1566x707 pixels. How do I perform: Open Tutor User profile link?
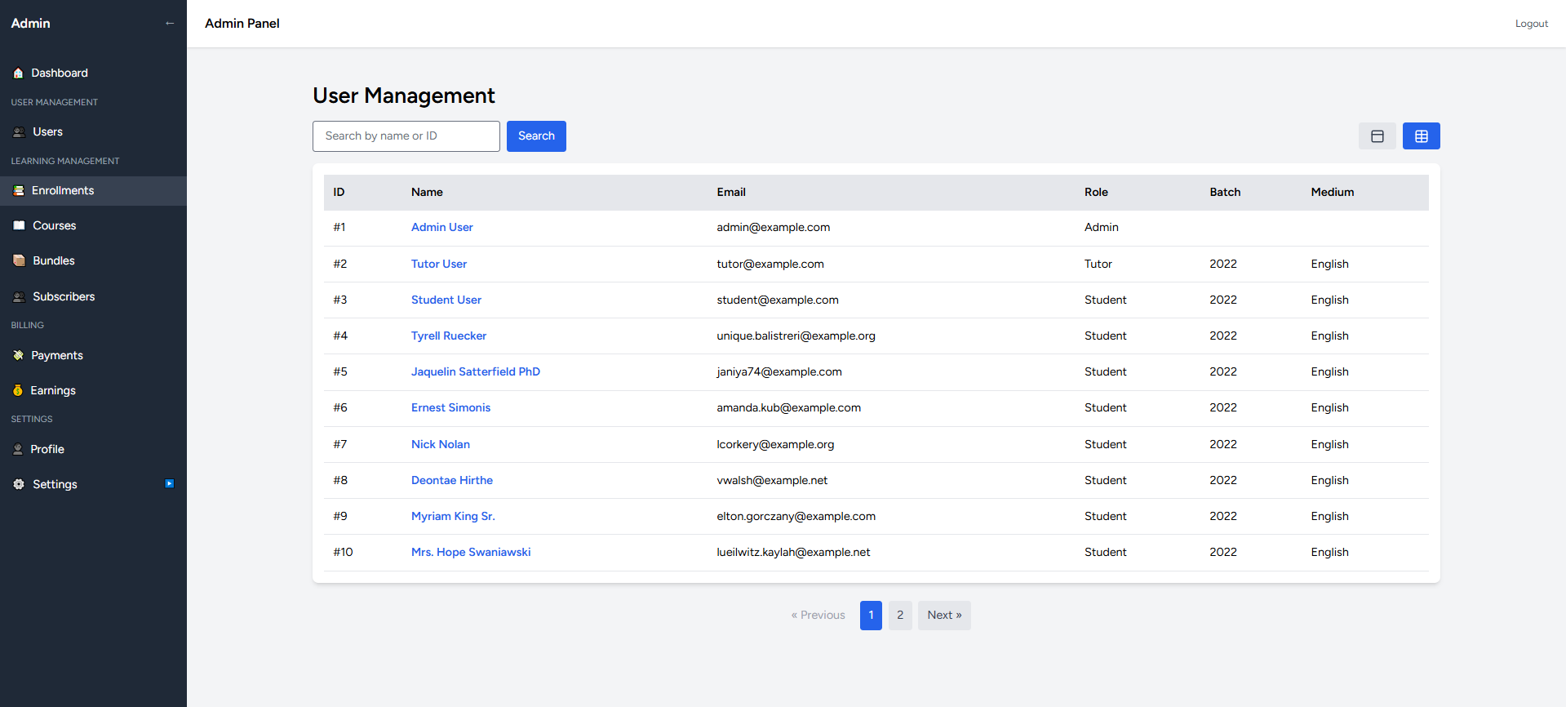click(x=439, y=265)
